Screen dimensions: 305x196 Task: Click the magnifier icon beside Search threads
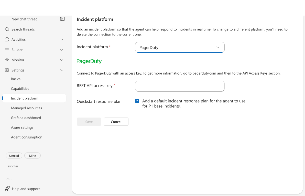[7, 29]
